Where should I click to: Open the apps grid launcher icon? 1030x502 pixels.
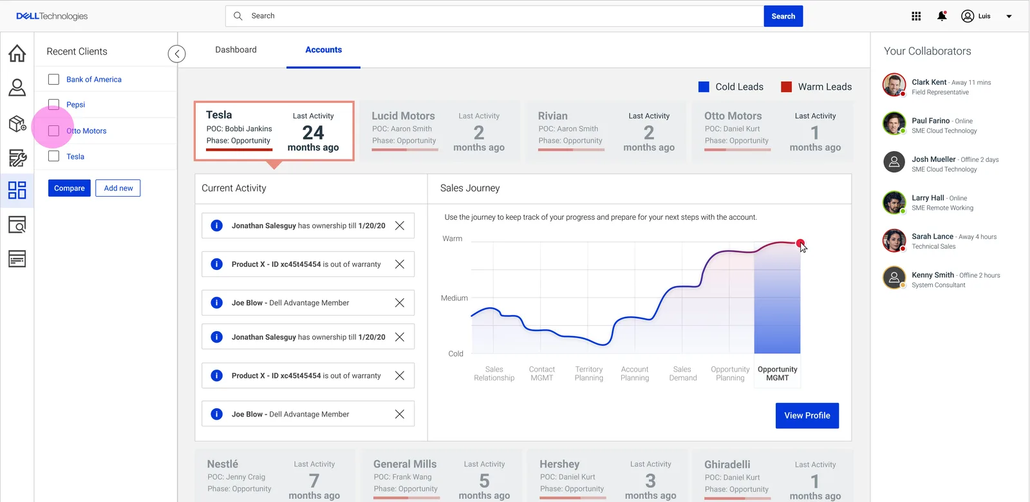click(x=916, y=16)
